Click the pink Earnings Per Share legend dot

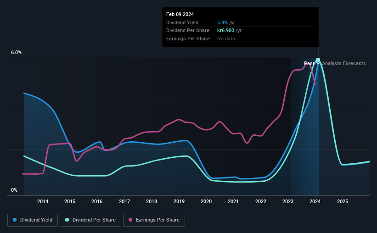coord(130,220)
